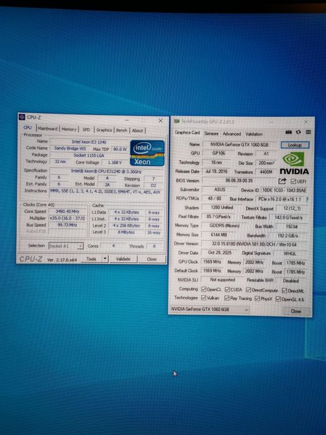Click the Intel Xeon logo badge
Image resolution: width=326 pixels, height=435 pixels.
point(147,153)
